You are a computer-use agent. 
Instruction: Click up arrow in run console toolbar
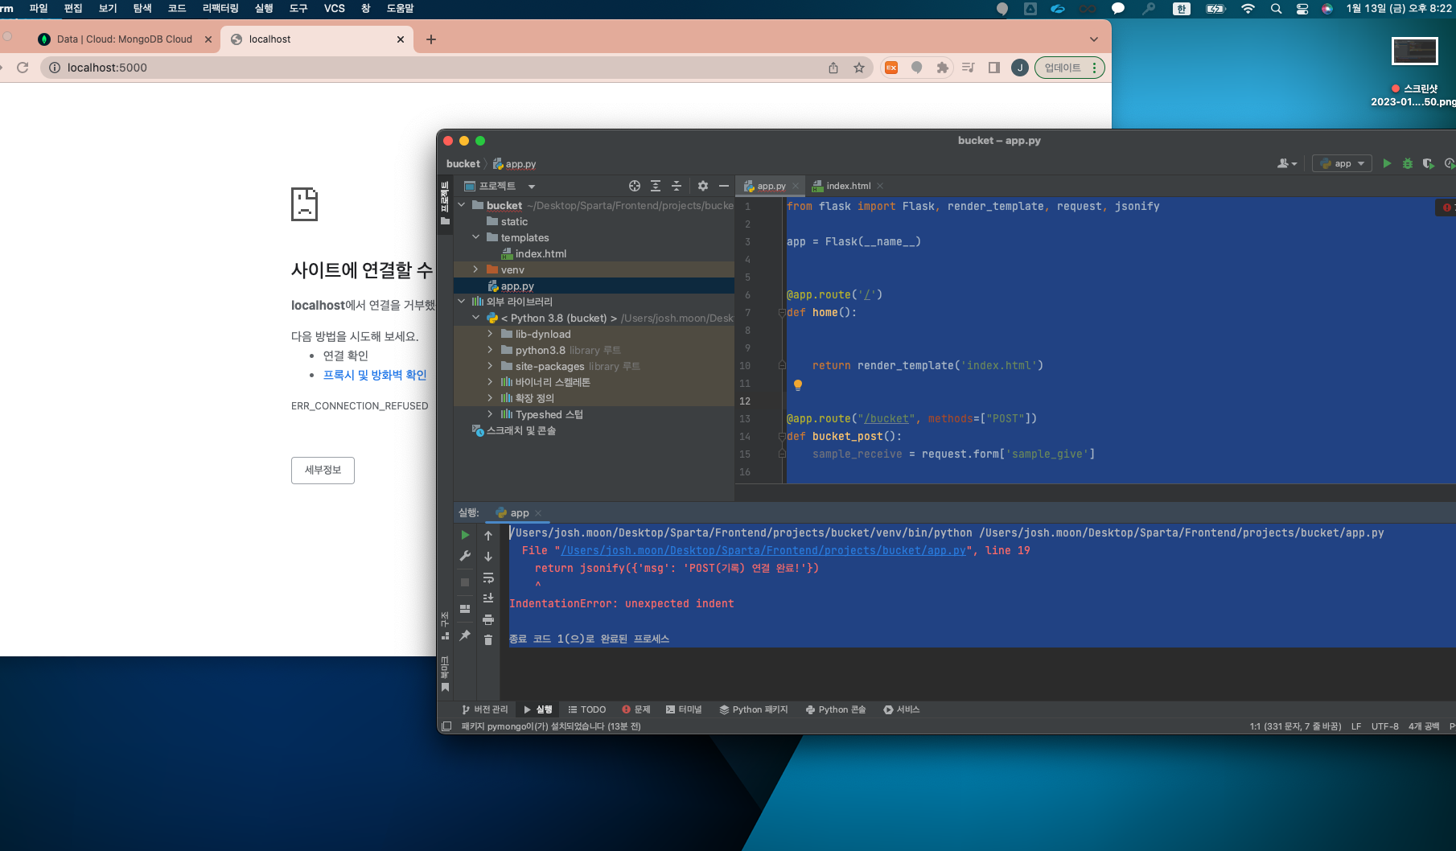[x=488, y=535]
